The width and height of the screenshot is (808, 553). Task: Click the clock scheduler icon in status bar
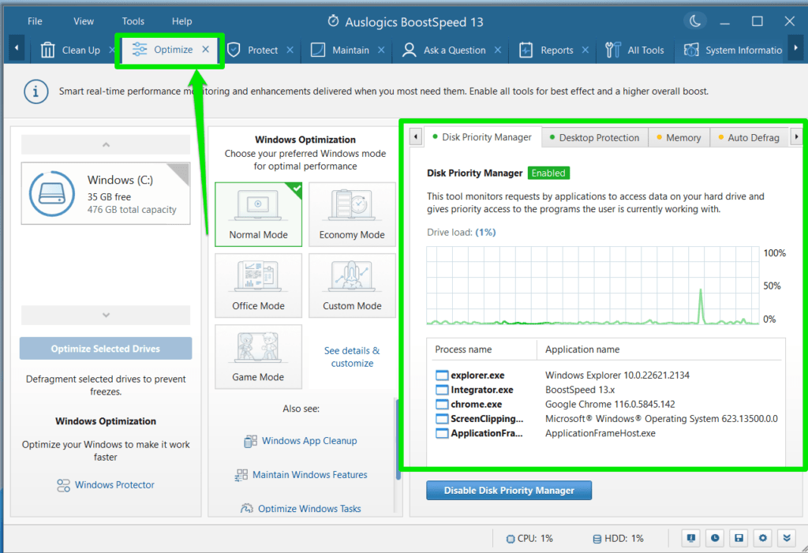click(x=715, y=538)
